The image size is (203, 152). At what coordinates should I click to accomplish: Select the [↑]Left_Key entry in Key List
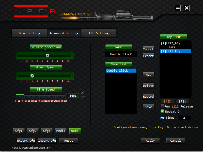point(175,51)
